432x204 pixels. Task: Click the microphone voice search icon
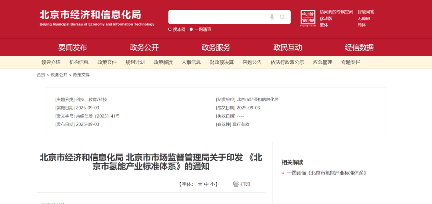click(x=272, y=17)
